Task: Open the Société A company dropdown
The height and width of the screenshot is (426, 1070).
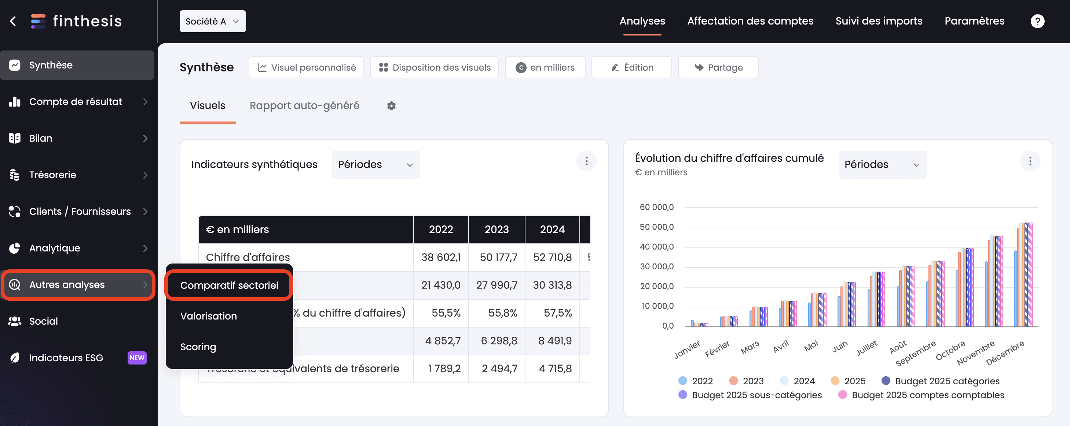Action: [x=212, y=21]
